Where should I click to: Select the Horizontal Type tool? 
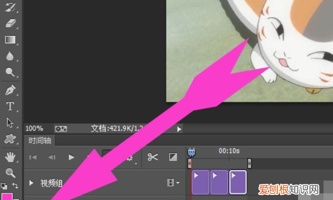(10, 106)
